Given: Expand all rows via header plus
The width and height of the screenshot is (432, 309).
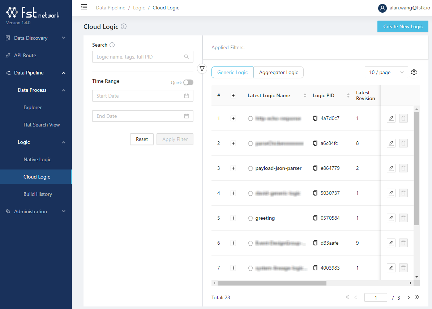Looking at the screenshot, I should (x=233, y=96).
